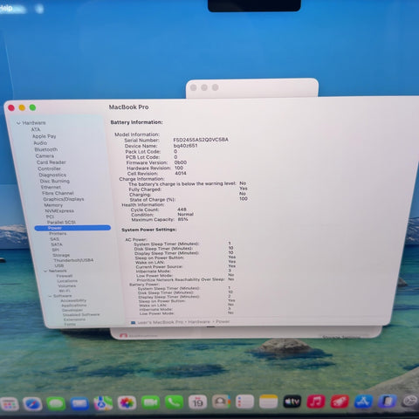This screenshot has width=419, height=419.
Task: Select Bluetooth in the hardware list
Action: pyautogui.click(x=46, y=149)
